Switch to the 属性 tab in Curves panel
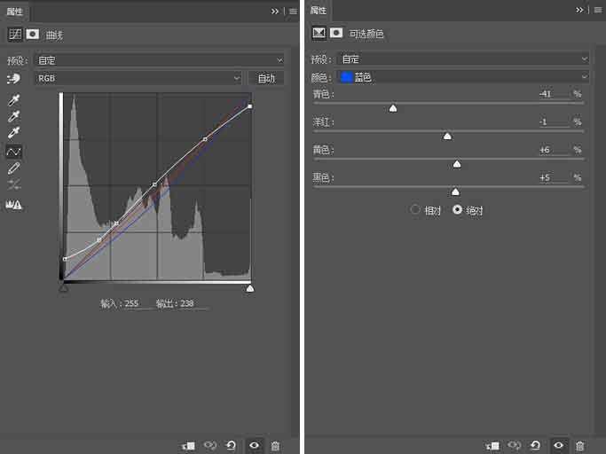Image resolution: width=606 pixels, height=454 pixels. coord(15,12)
